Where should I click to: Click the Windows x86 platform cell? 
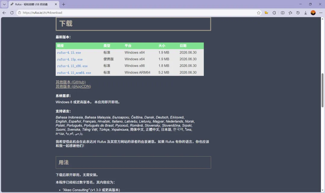click(x=135, y=66)
